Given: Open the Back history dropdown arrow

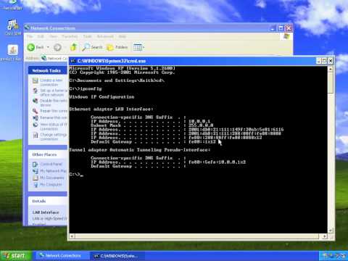Looking at the screenshot, I should [x=48, y=47].
